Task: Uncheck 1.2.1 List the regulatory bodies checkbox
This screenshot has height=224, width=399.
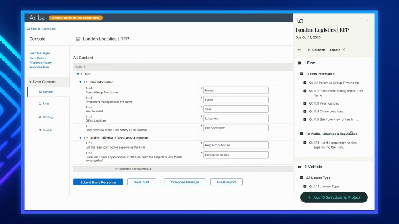Action: [305, 143]
